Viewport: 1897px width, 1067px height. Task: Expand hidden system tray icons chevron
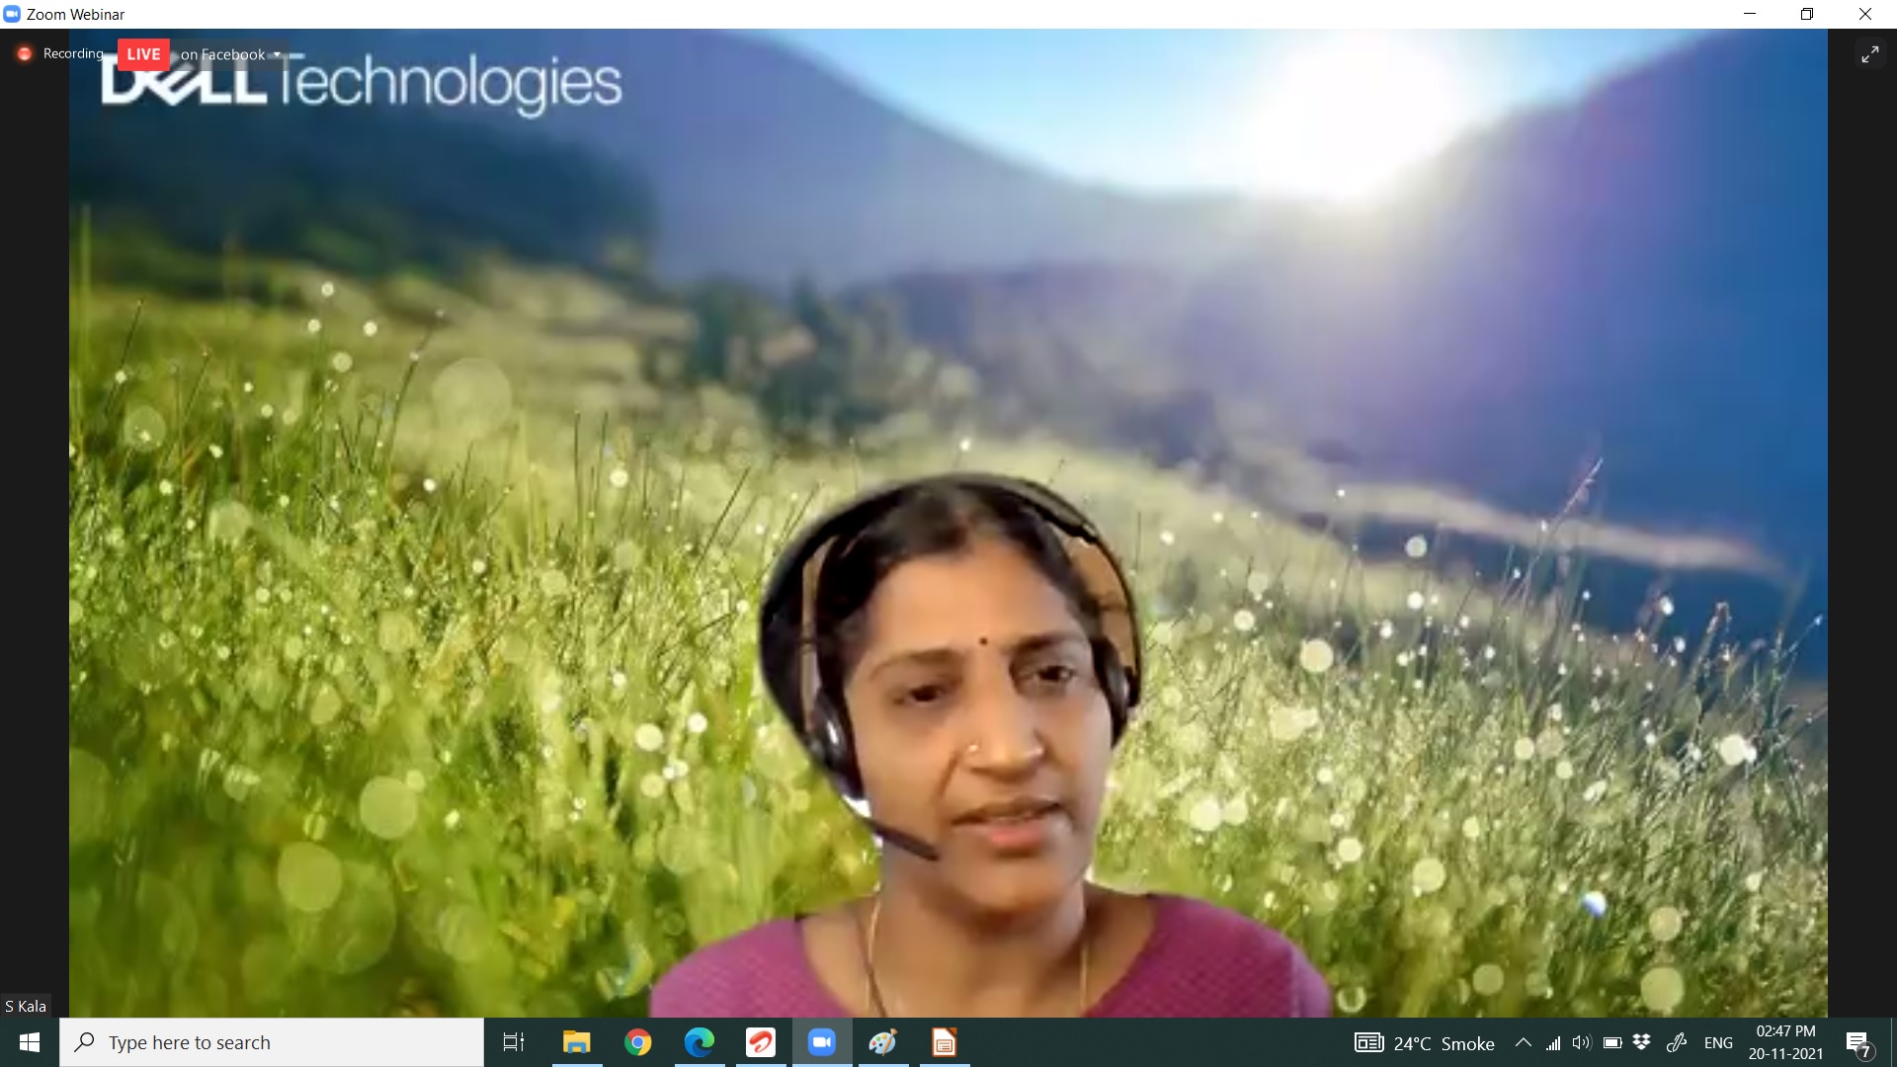point(1524,1042)
